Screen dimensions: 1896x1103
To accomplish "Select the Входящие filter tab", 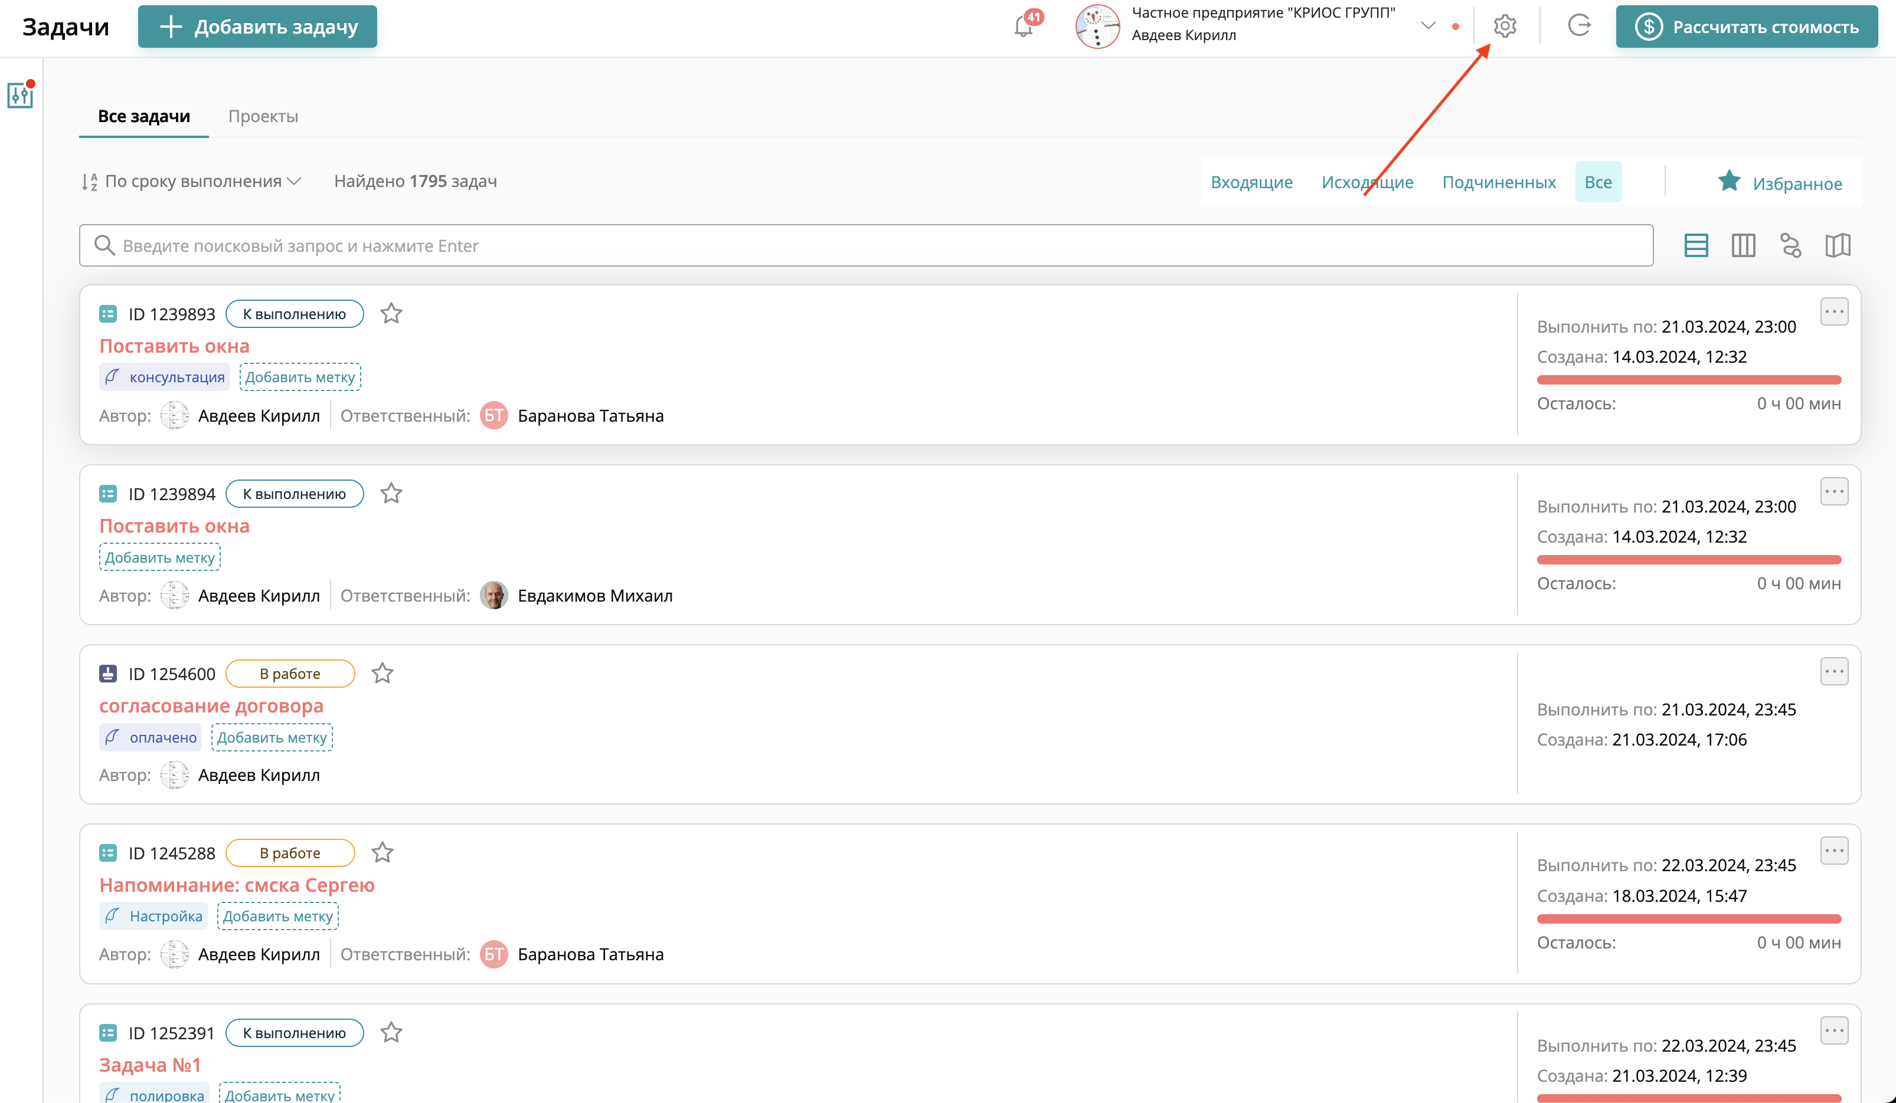I will click(1251, 182).
